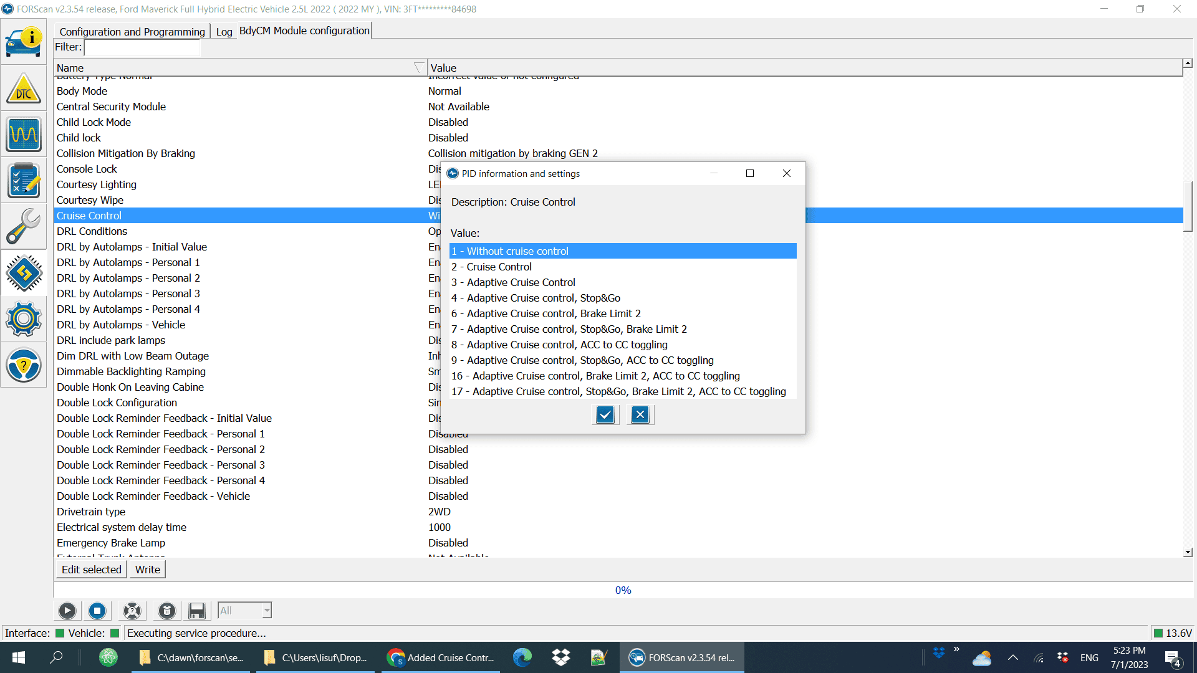The width and height of the screenshot is (1197, 673).
Task: Select '8 - Adaptive Cruise control, ACC to CC toggling'
Action: coord(623,345)
